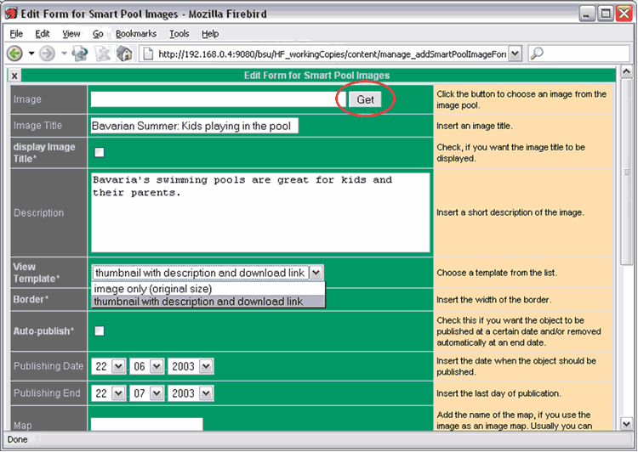Click the browser Forward arrow button
Image resolution: width=638 pixels, height=452 pixels.
click(45, 54)
